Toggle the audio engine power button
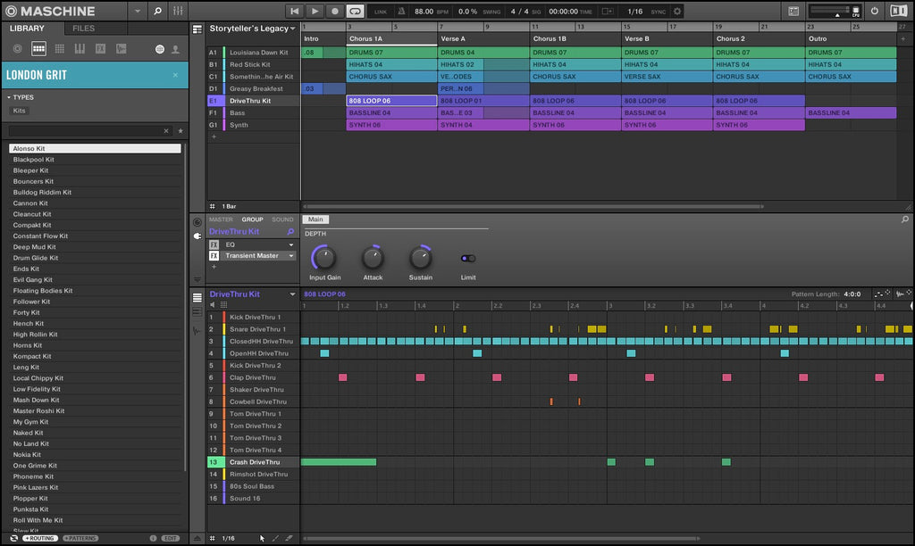The width and height of the screenshot is (915, 546). pos(874,11)
